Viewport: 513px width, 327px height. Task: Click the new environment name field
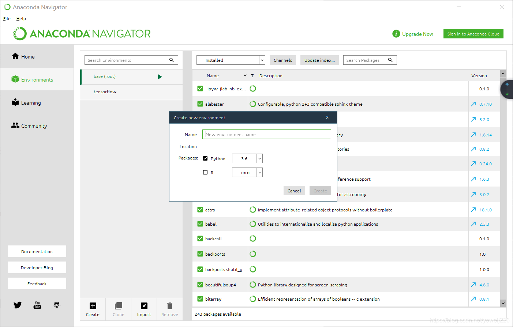267,134
